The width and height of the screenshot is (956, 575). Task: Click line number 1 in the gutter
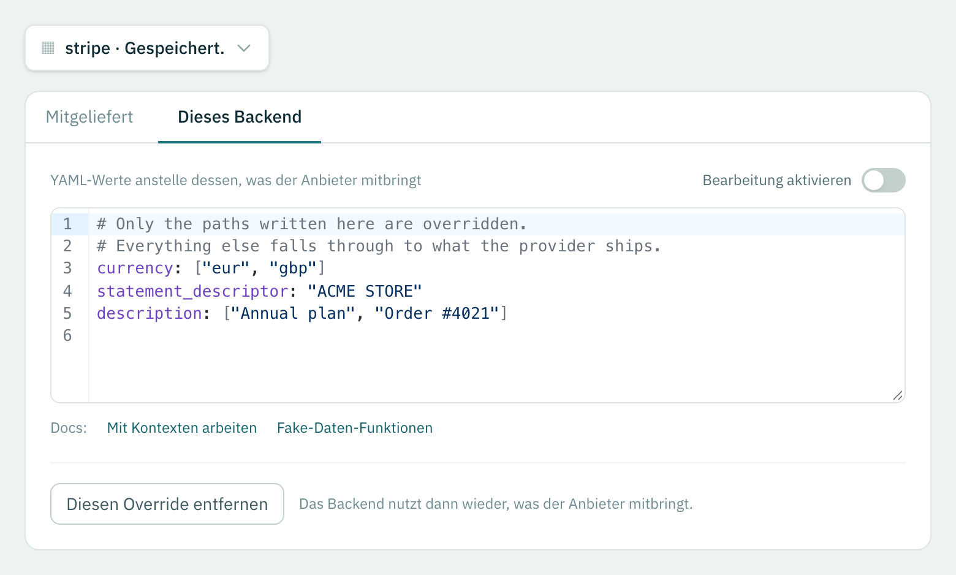pos(67,224)
